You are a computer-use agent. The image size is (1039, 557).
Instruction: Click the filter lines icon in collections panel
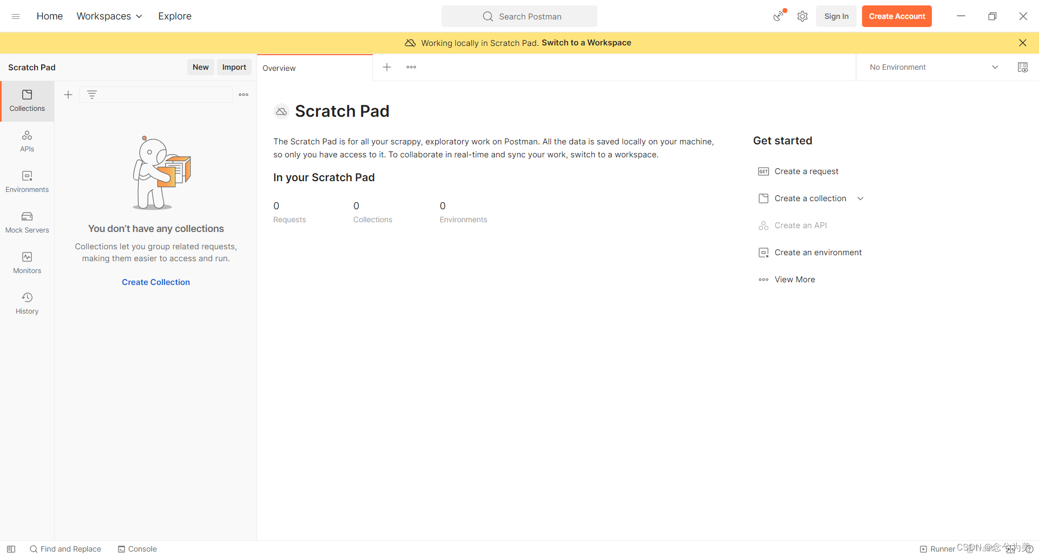click(92, 95)
